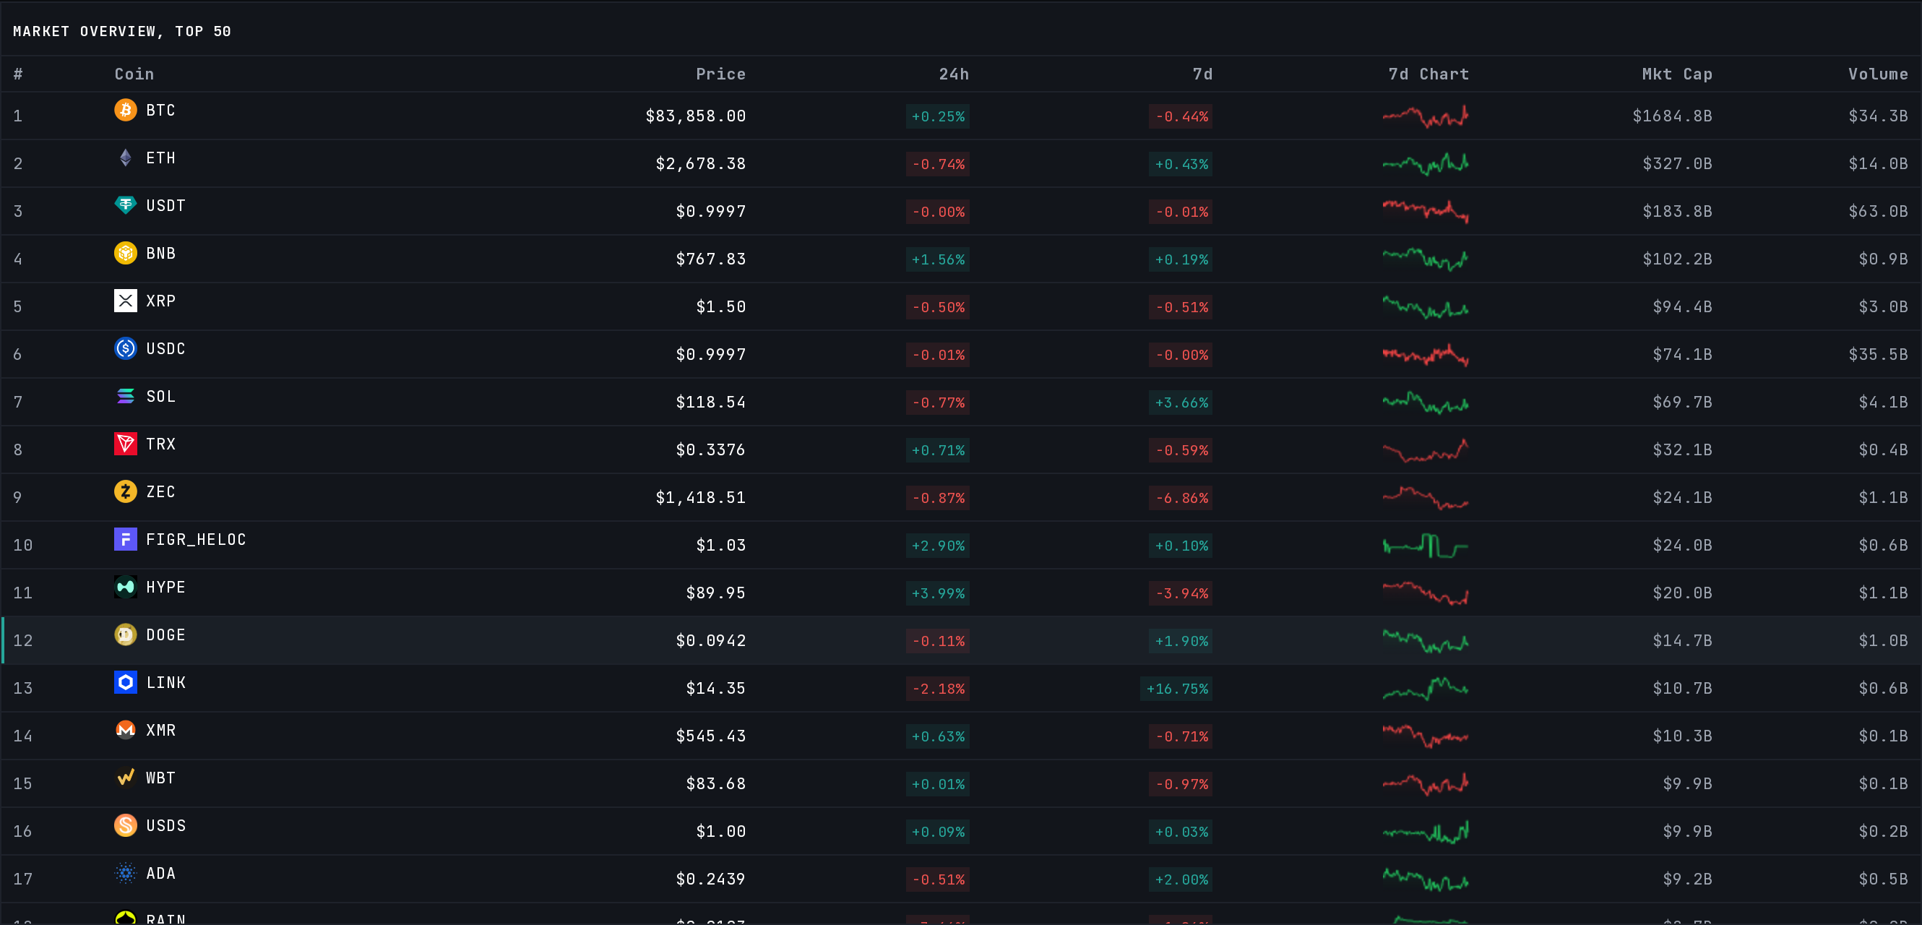Open the FIGR_HELOC 7d sparkline chart

tap(1425, 546)
